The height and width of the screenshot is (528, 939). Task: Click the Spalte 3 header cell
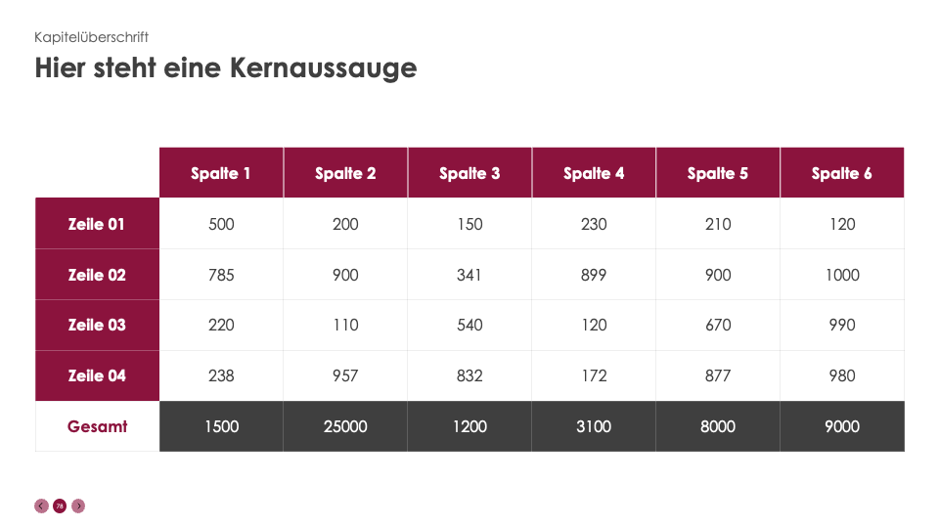(x=469, y=173)
